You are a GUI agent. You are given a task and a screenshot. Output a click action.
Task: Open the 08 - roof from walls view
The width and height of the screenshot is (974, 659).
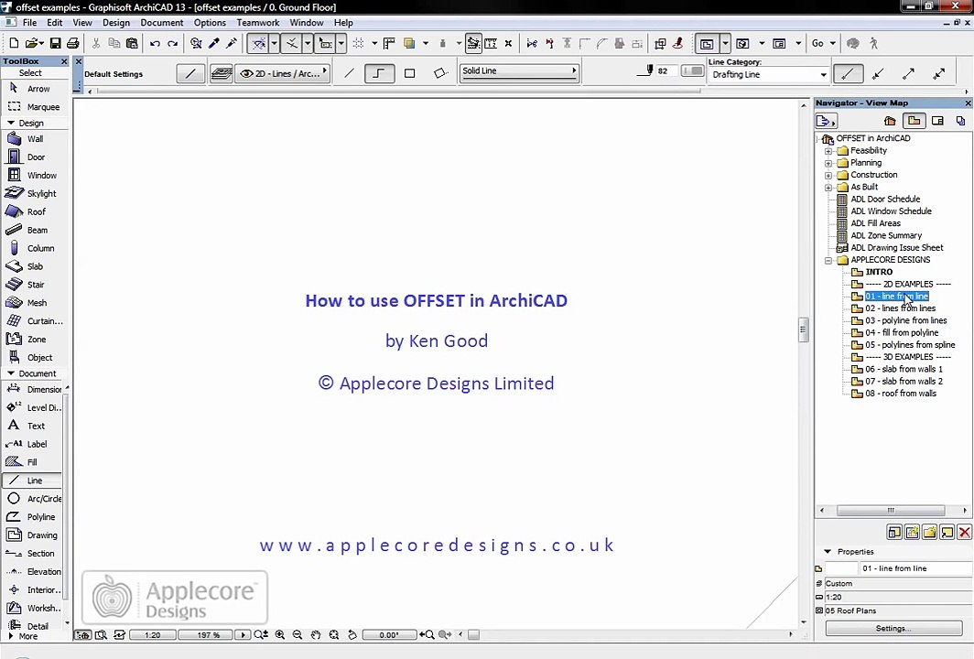(x=901, y=394)
